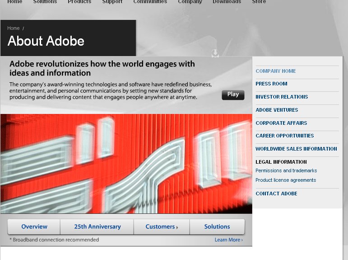
Task: Click the Home breadcrumb link
Action: 14,28
